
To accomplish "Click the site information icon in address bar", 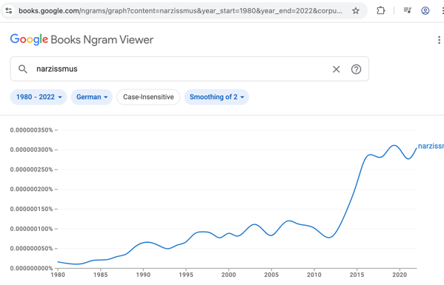I will click(9, 11).
